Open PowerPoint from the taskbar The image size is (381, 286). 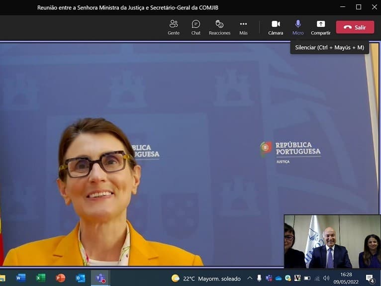61,278
